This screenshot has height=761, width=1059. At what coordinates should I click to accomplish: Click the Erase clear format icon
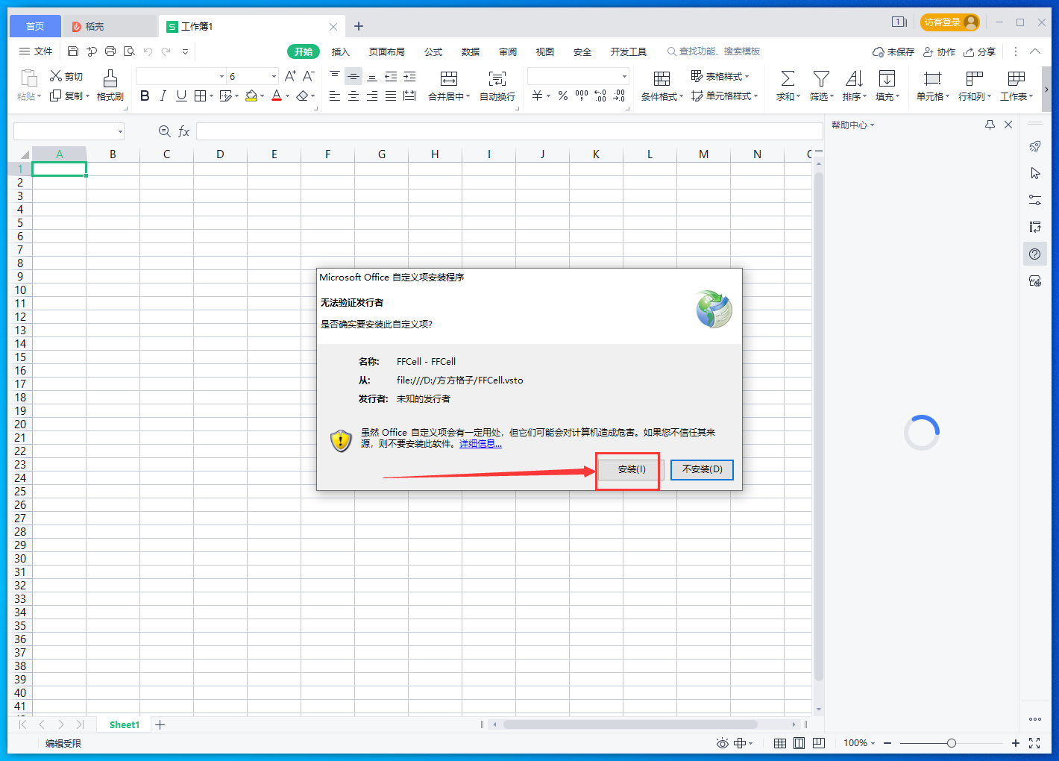tap(302, 96)
